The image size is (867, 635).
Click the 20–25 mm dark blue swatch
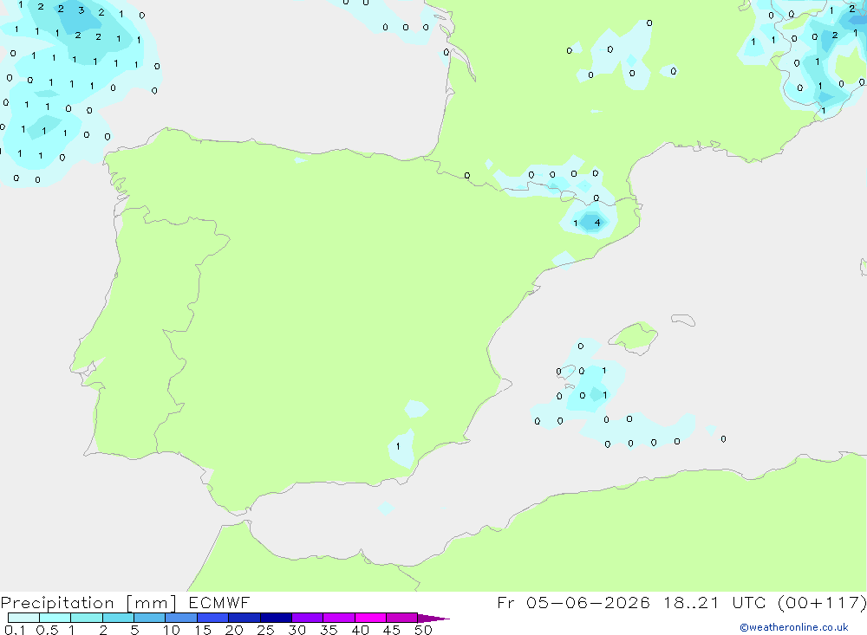tap(244, 618)
